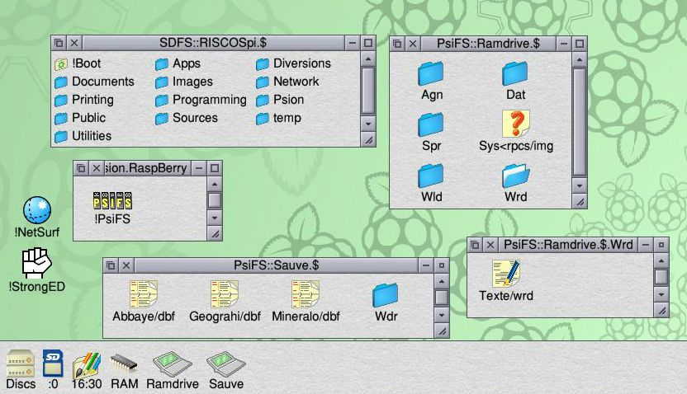Launch !NetSurf from the pinboard

click(37, 218)
